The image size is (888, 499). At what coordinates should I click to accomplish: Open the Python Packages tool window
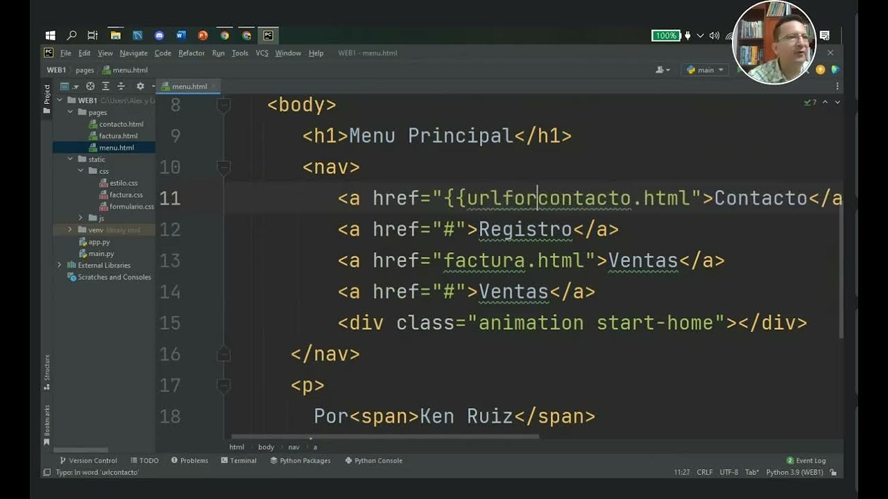click(x=300, y=461)
